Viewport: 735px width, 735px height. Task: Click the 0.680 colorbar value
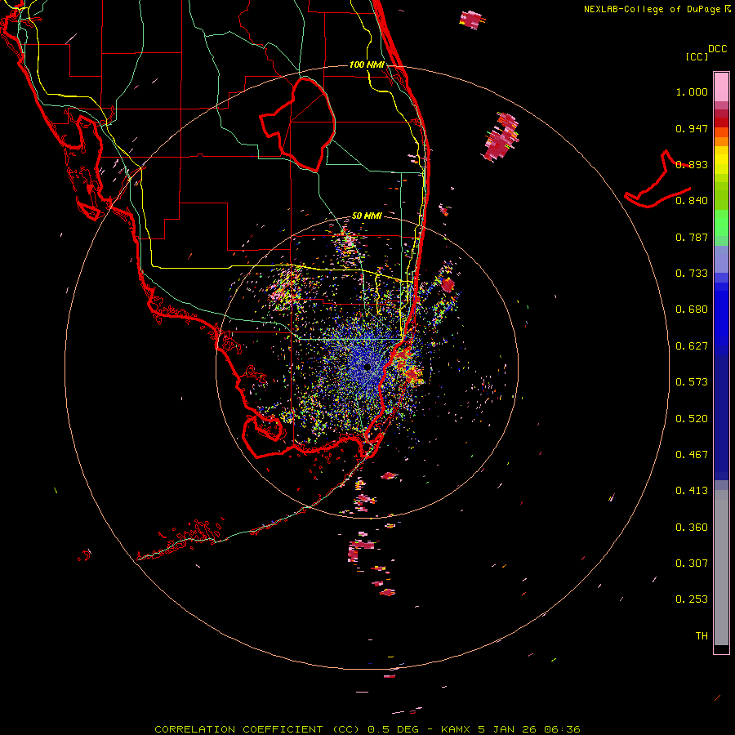pyautogui.click(x=692, y=310)
